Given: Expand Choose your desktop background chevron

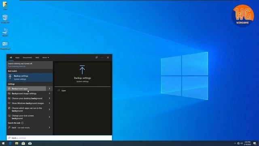Looking at the screenshot, I should (49, 98).
